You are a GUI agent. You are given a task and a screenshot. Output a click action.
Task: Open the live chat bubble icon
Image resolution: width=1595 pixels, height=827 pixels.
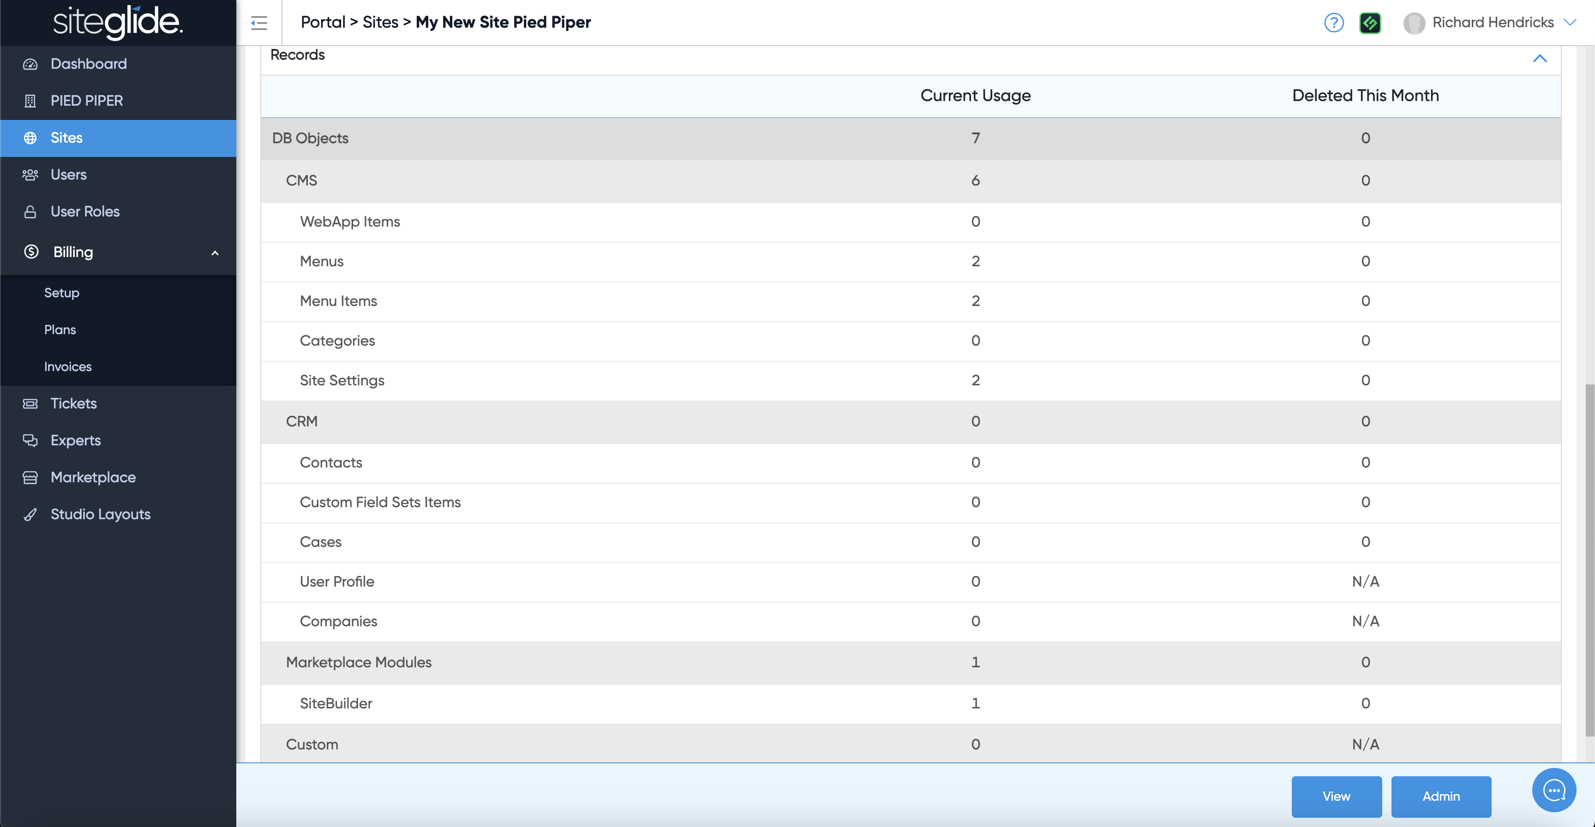click(x=1553, y=790)
